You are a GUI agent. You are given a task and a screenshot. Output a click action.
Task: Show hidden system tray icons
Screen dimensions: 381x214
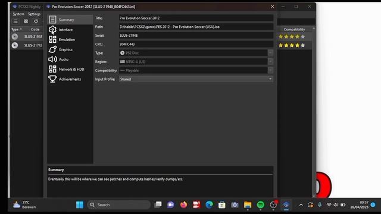coord(301,205)
